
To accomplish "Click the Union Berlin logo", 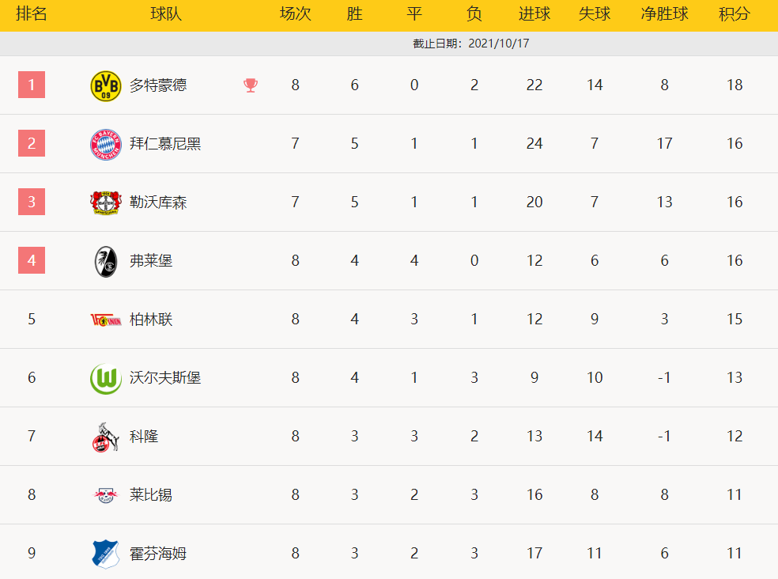I will click(106, 320).
